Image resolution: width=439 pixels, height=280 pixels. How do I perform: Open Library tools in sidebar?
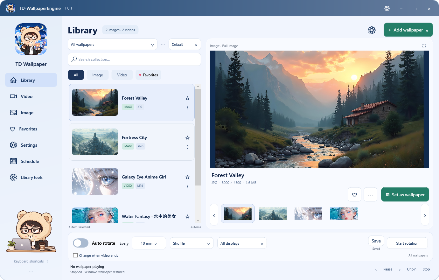31,178
